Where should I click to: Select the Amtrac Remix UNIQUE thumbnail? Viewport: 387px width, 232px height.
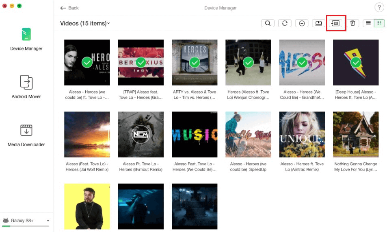click(302, 134)
